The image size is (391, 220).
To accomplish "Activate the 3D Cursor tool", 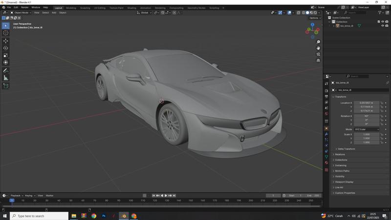I will click(x=6, y=33).
